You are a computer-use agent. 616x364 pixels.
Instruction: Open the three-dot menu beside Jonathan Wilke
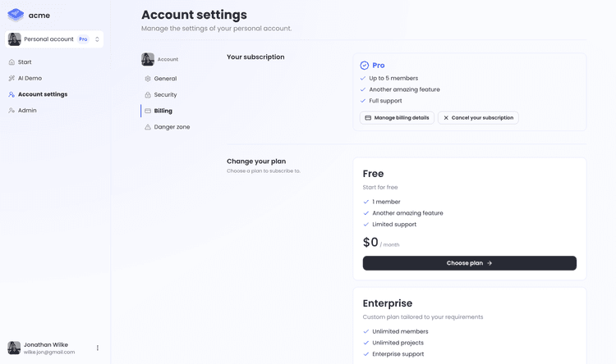[x=98, y=348]
